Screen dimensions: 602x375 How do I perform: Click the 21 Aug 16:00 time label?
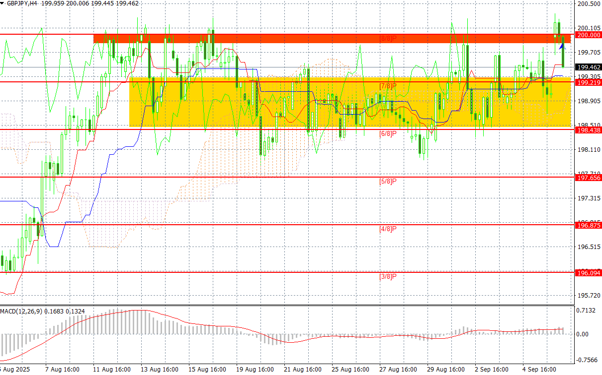(304, 370)
